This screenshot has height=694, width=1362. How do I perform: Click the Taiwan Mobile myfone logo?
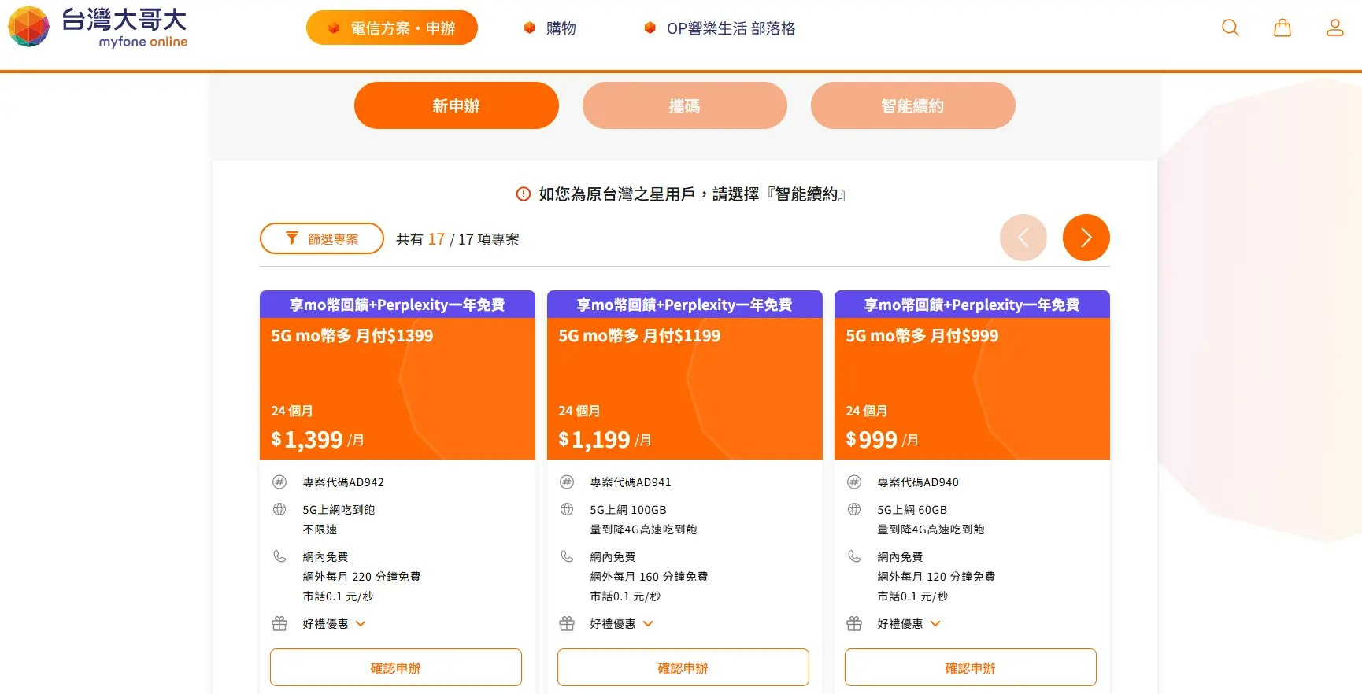pos(98,27)
